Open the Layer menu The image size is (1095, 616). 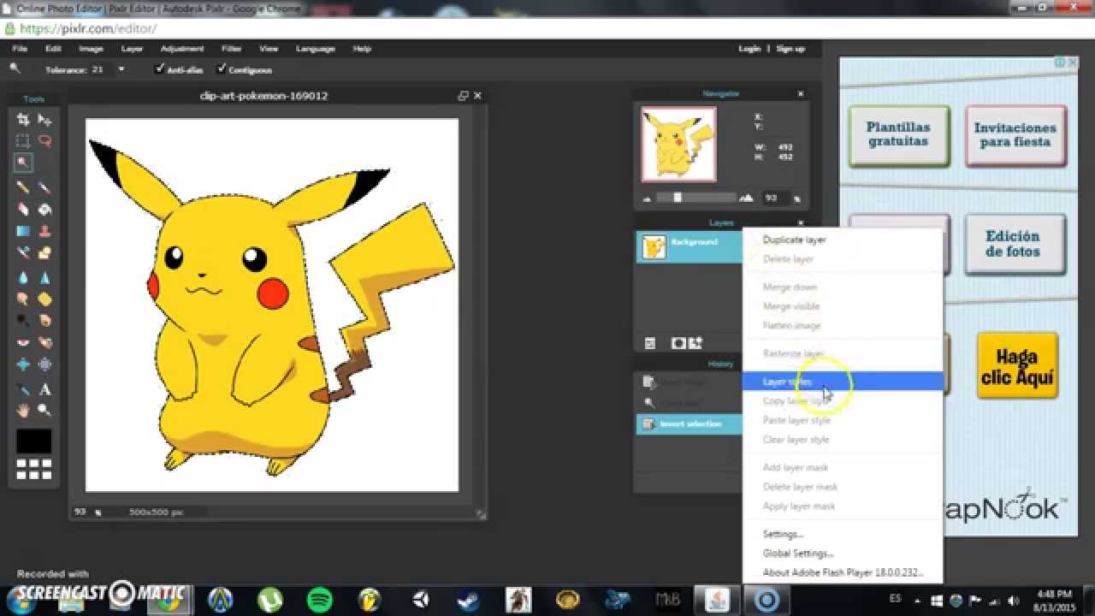[x=132, y=49]
